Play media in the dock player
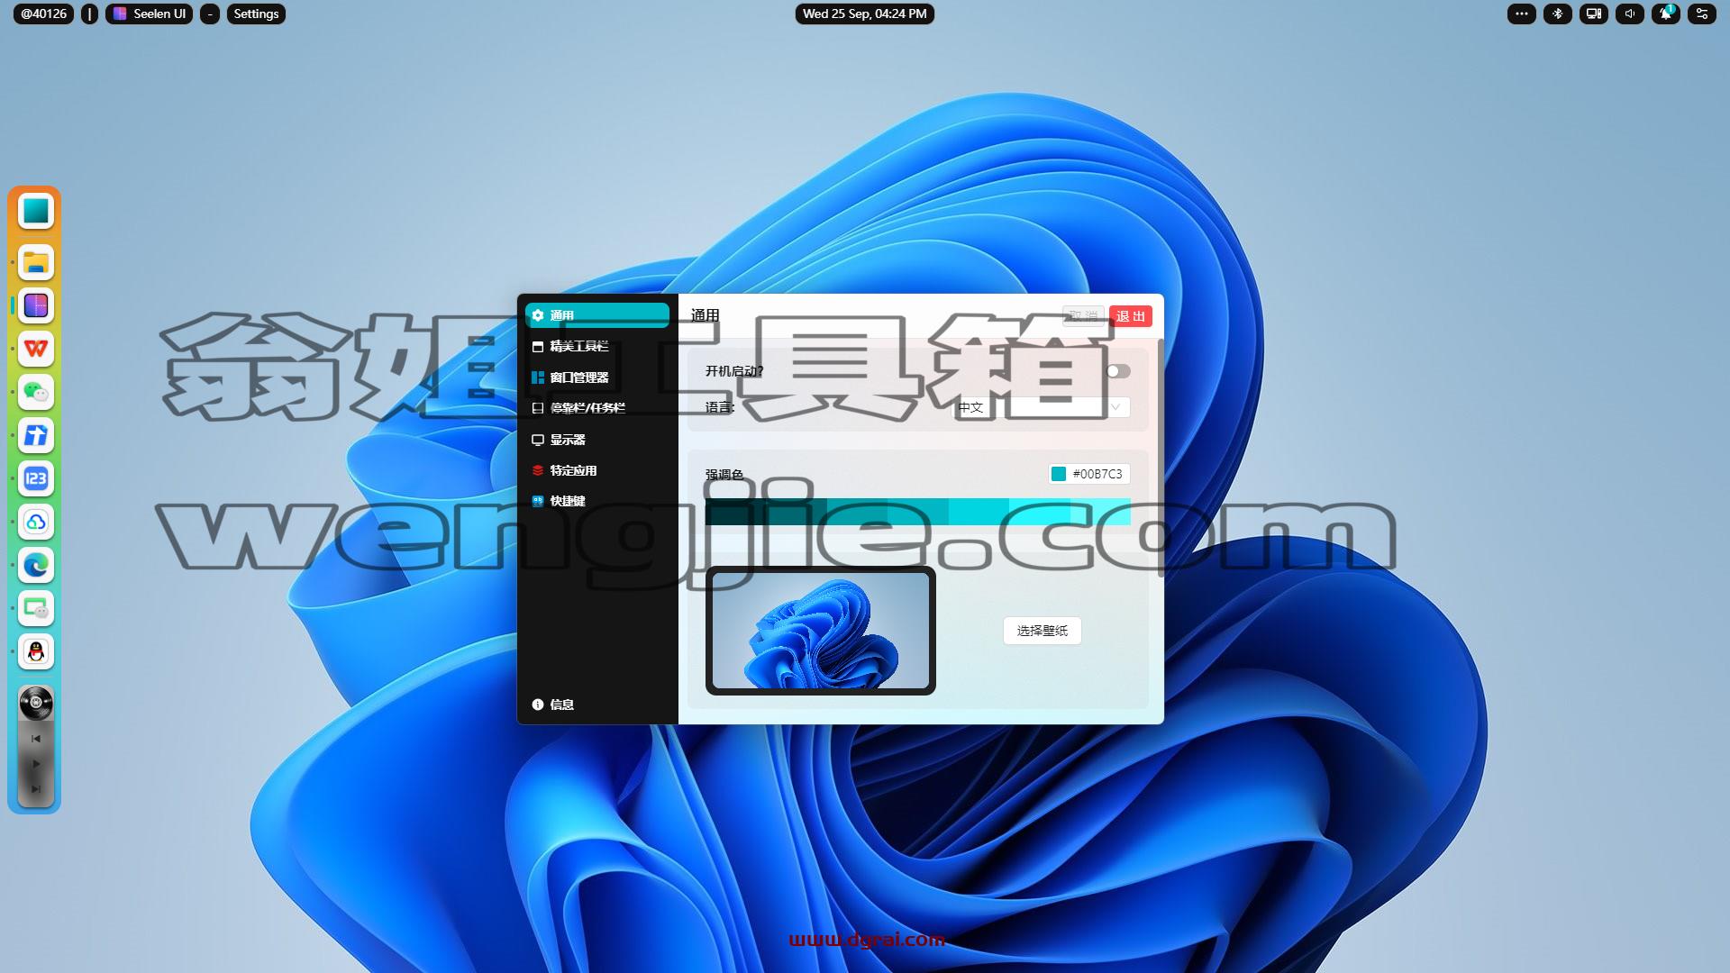1730x973 pixels. 36,764
